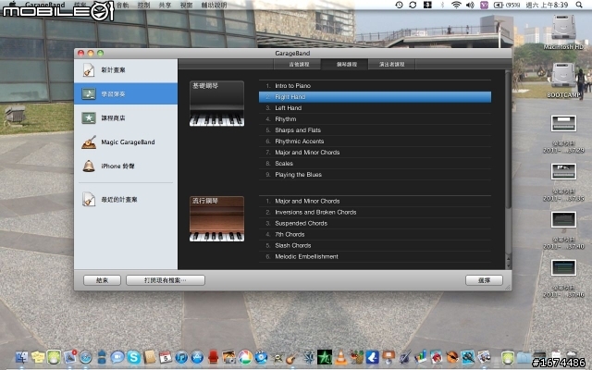Image resolution: width=592 pixels, height=370 pixels.
Task: Switch to the guitar lessons tab
Action: (298, 64)
